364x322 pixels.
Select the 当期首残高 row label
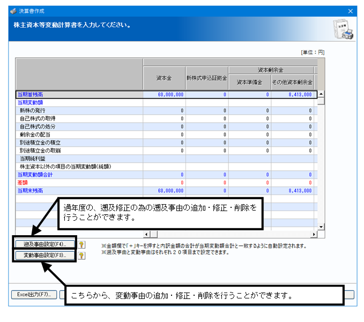point(79,94)
